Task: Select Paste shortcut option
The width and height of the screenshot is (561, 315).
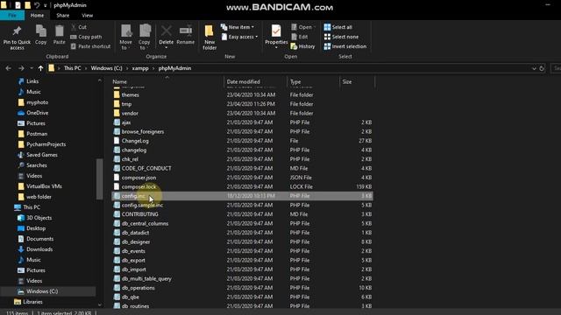Action: (x=90, y=46)
